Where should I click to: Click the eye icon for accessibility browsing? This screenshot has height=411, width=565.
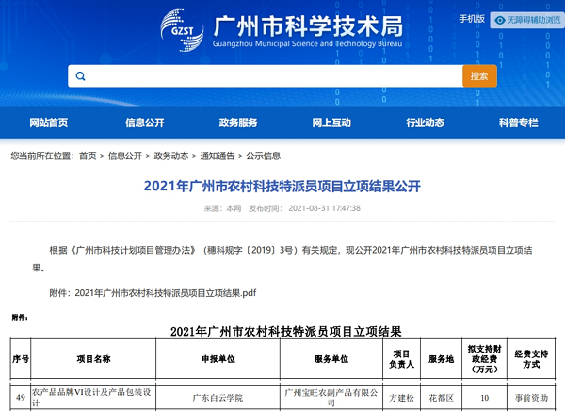tap(497, 19)
